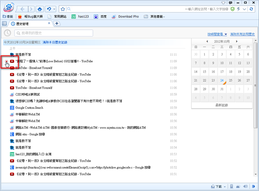This screenshot has height=191, width=259.
Task: Open dropdown arrow next to undo button
Action: click(55, 9)
